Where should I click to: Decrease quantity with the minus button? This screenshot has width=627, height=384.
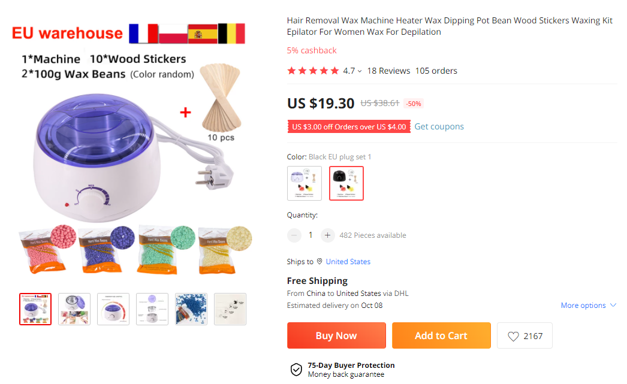294,235
